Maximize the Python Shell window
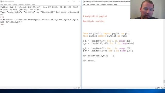This screenshot has width=165, height=93. pyautogui.click(x=74, y=2)
